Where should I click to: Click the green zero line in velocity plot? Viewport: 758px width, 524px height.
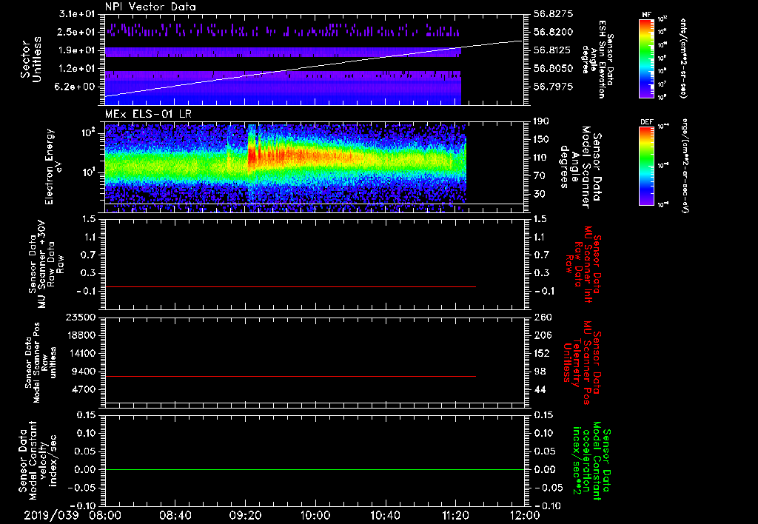point(315,469)
